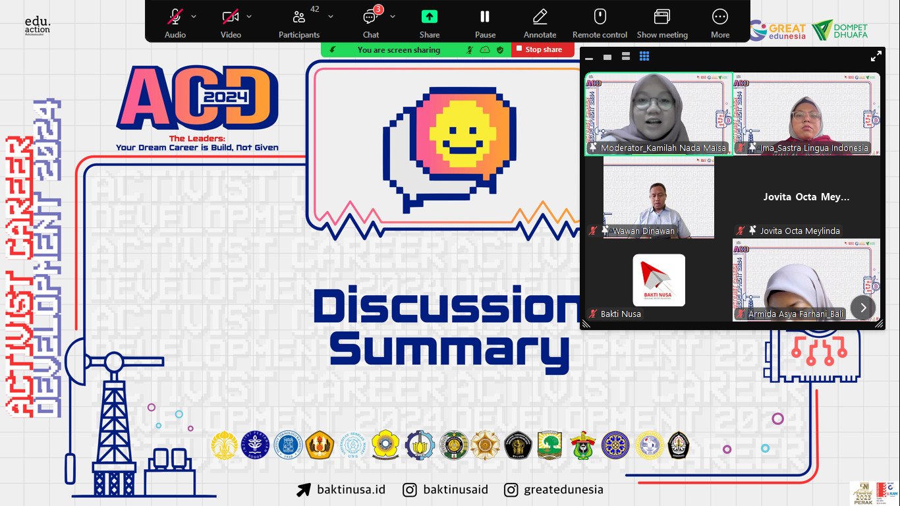Expand the Video settings arrow
900x506 pixels.
tap(249, 16)
